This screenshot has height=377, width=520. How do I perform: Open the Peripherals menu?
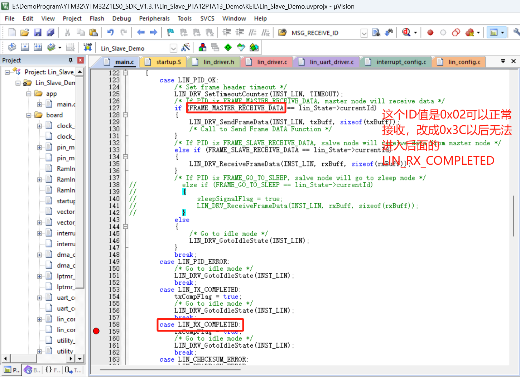[x=154, y=19]
